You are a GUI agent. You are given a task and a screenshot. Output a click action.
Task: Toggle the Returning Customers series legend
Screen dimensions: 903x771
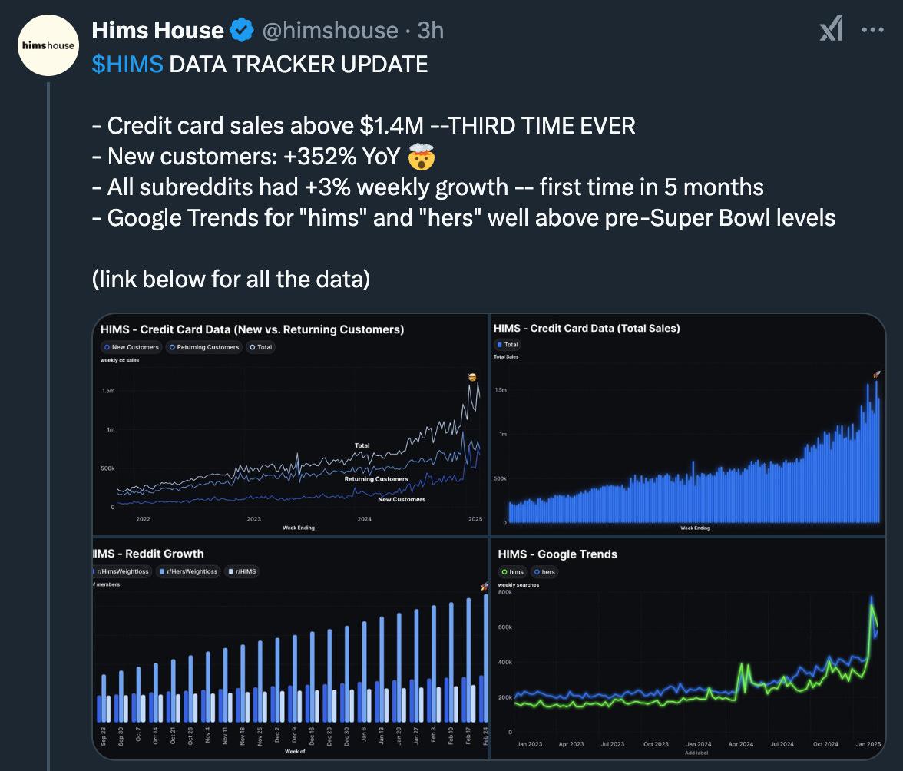203,346
